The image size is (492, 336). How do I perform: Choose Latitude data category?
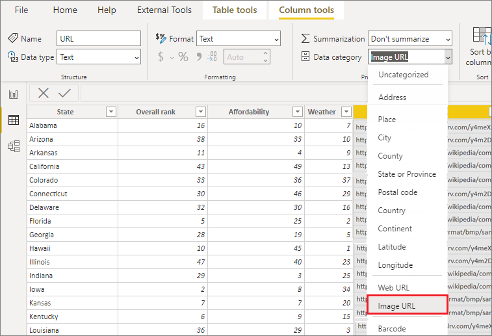point(392,247)
